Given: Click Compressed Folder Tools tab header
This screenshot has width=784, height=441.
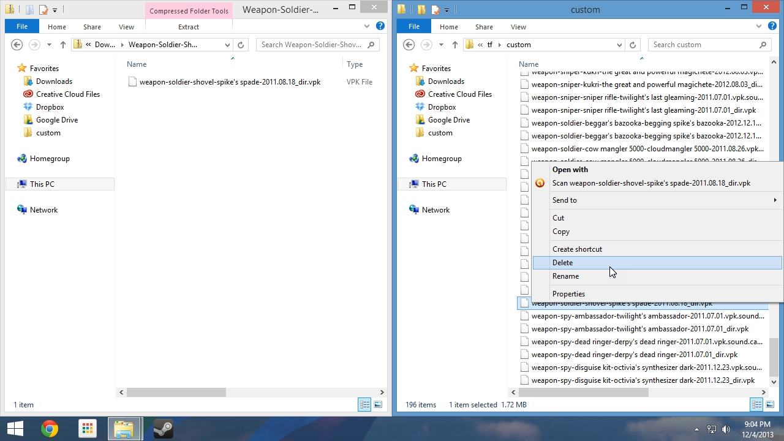Looking at the screenshot, I should [189, 11].
